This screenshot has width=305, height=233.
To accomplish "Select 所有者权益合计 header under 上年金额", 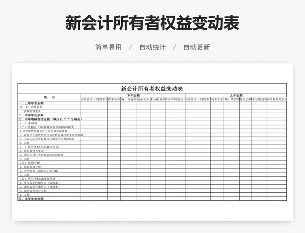I will [x=277, y=99].
